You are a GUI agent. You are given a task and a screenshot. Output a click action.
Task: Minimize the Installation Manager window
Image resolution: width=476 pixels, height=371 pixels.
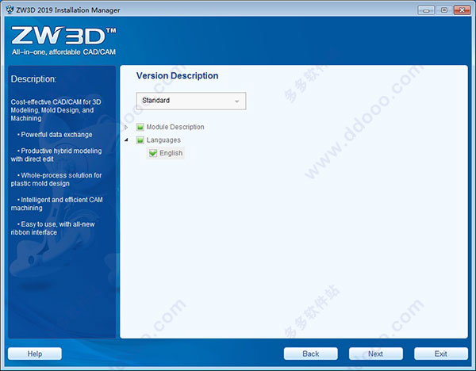coord(426,10)
